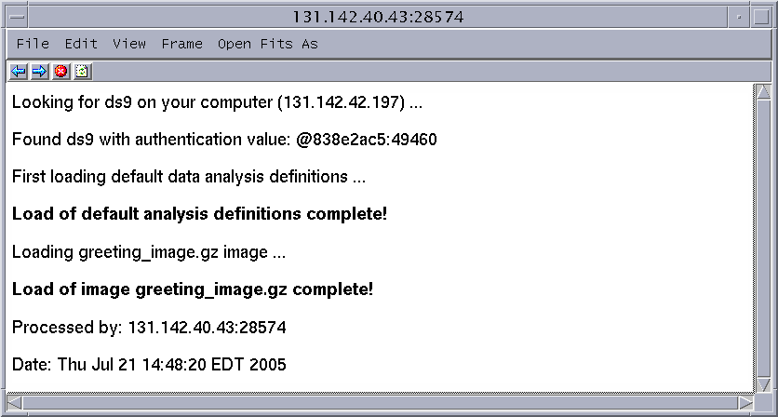Viewport: 778px width, 417px height.
Task: Open the View menu
Action: 129,44
